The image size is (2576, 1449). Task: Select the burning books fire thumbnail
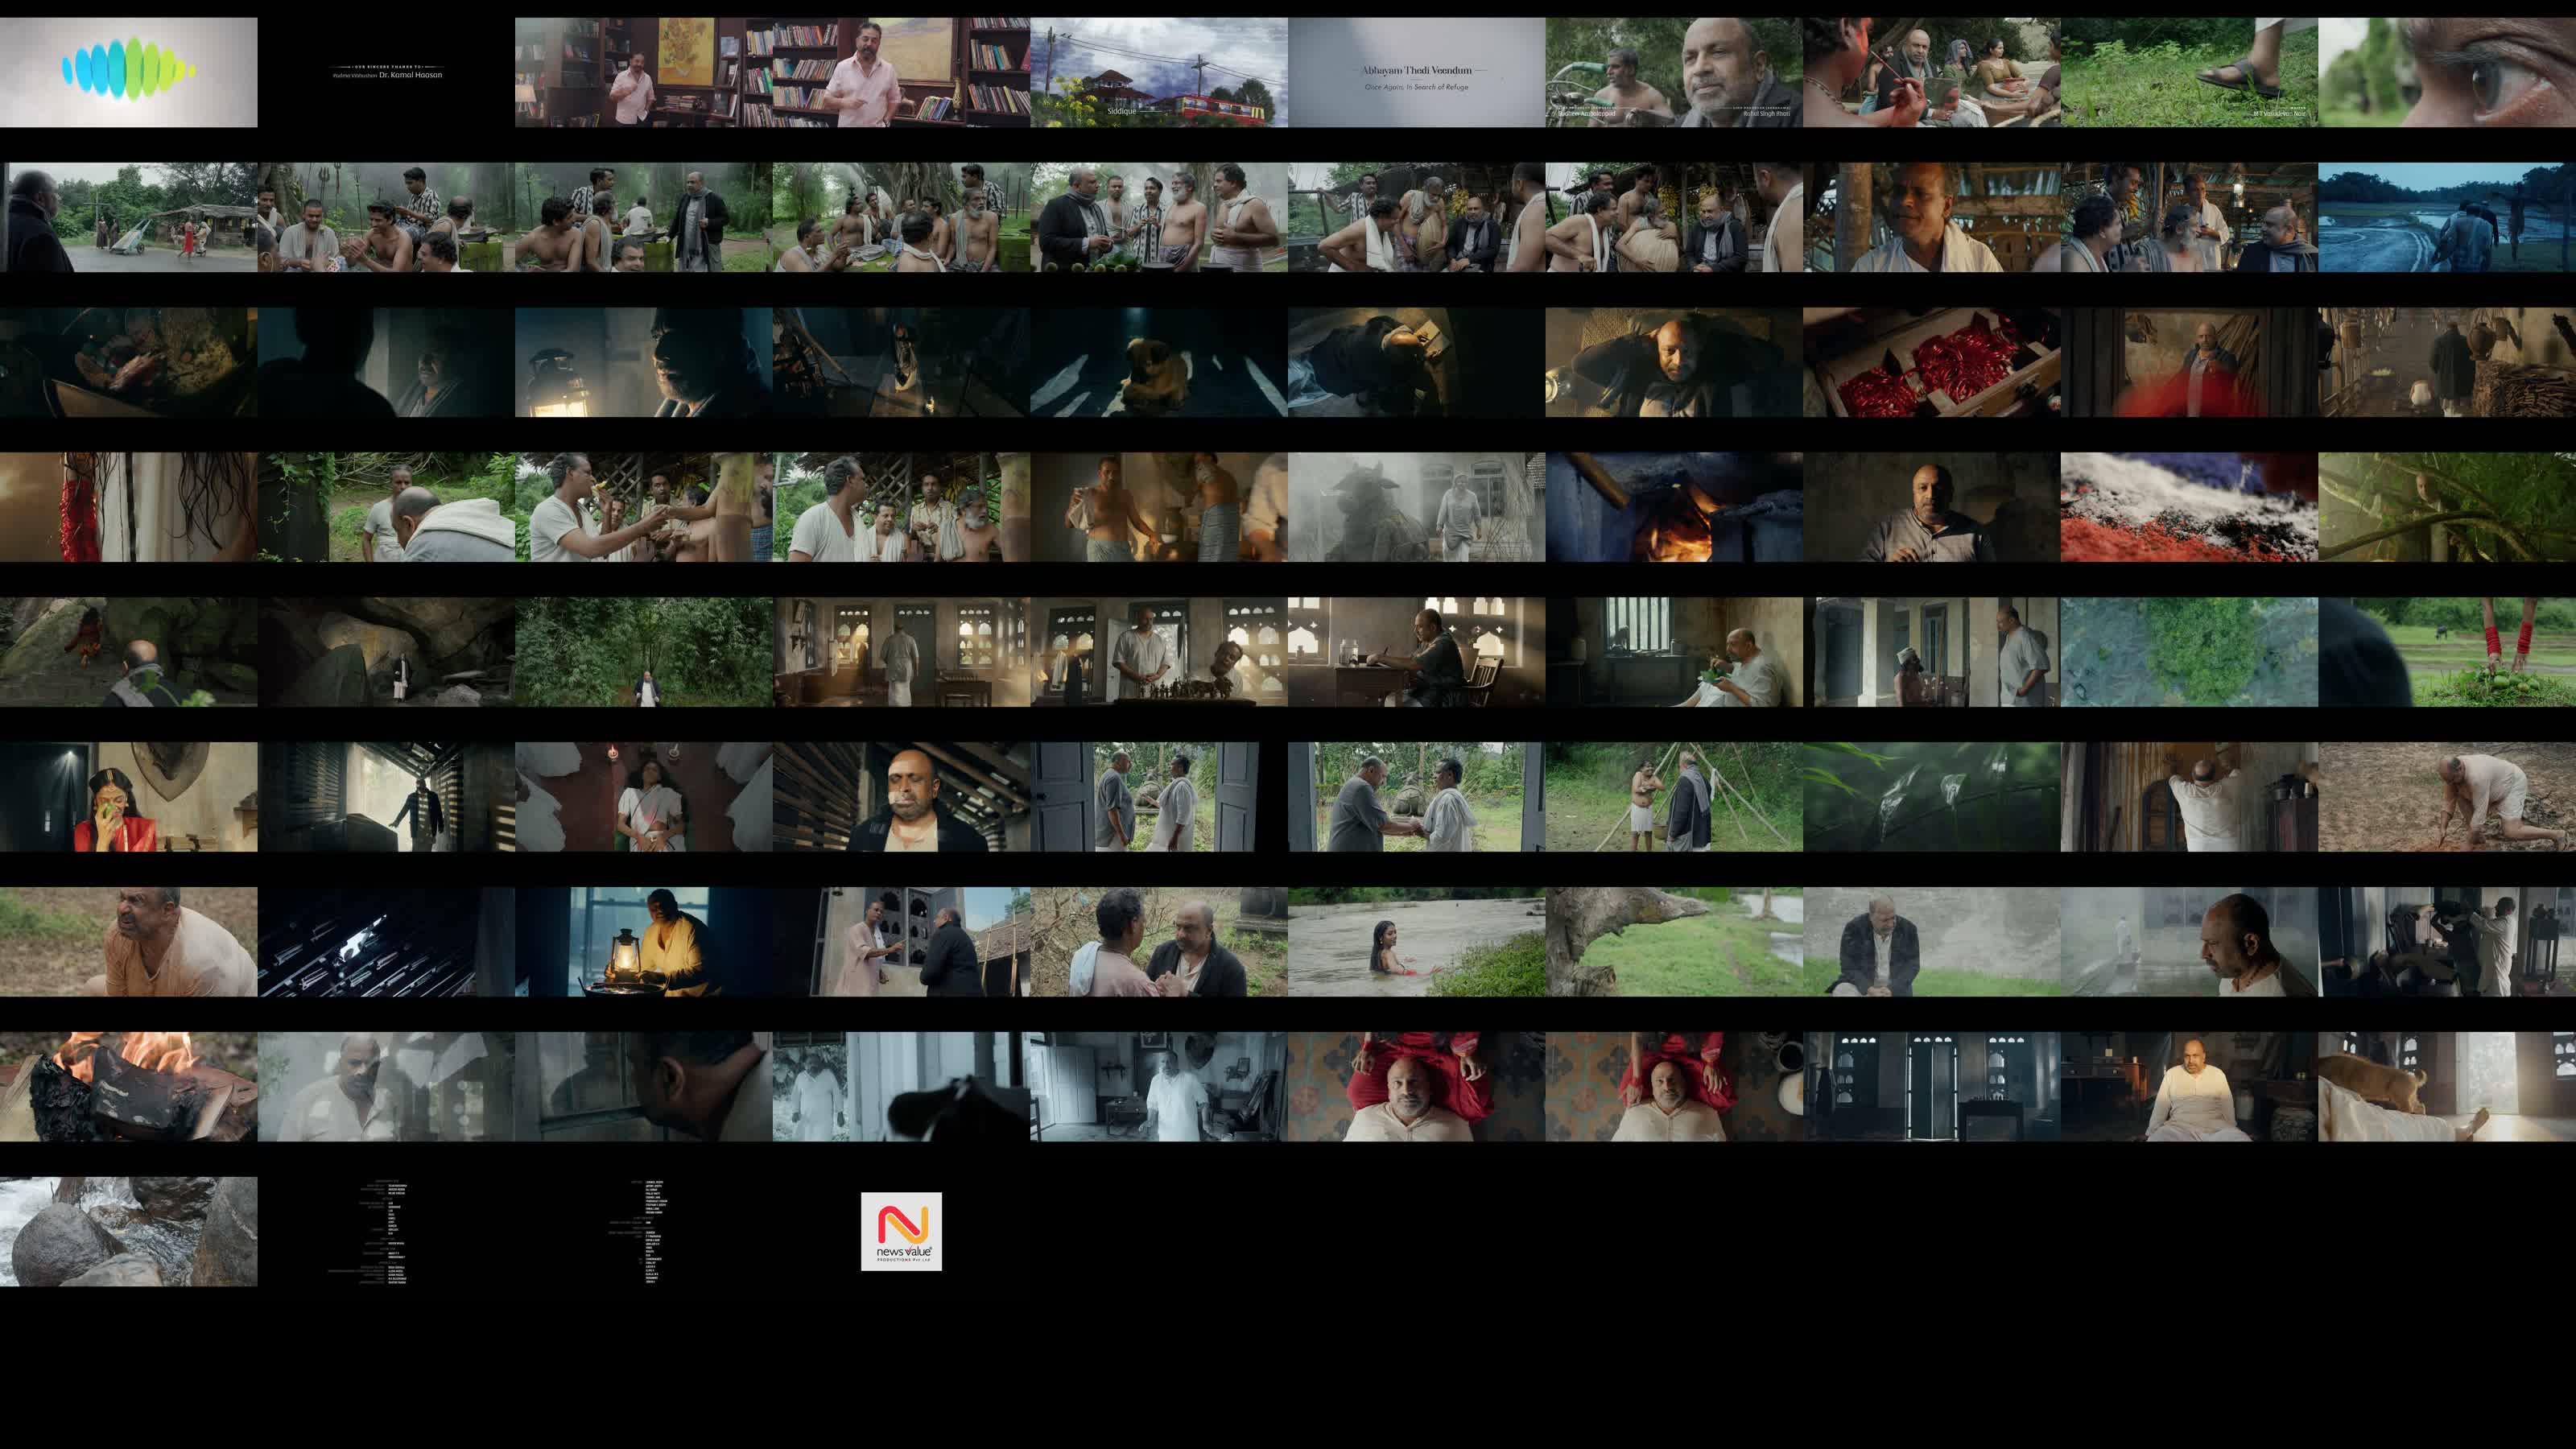coord(128,1086)
